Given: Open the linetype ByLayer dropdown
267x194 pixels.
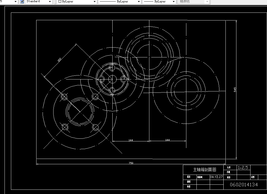Looking at the screenshot, I should pyautogui.click(x=139, y=2).
